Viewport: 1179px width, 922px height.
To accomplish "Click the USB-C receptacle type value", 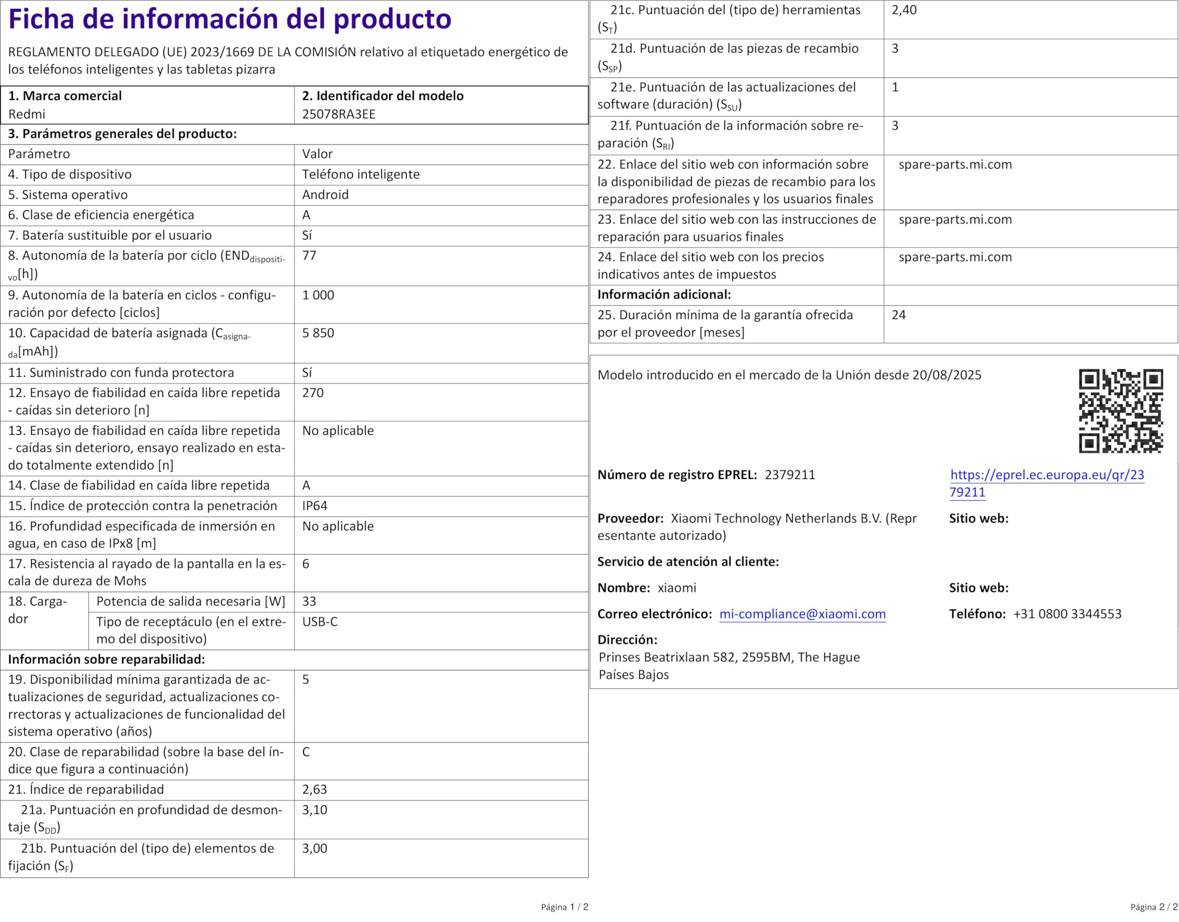I will [320, 622].
